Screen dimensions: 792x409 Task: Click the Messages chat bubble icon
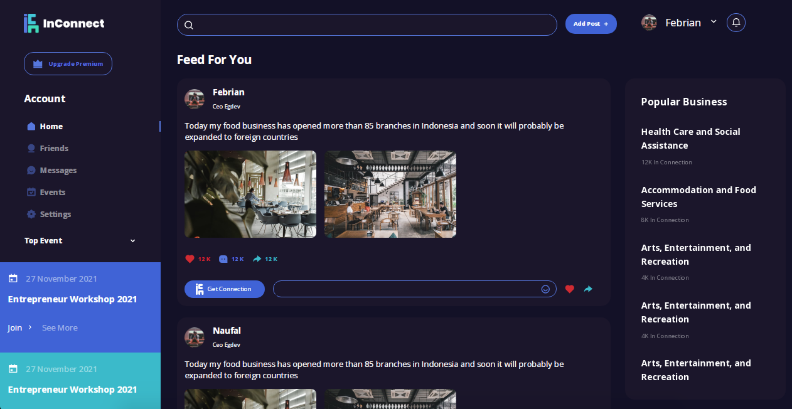[31, 170]
